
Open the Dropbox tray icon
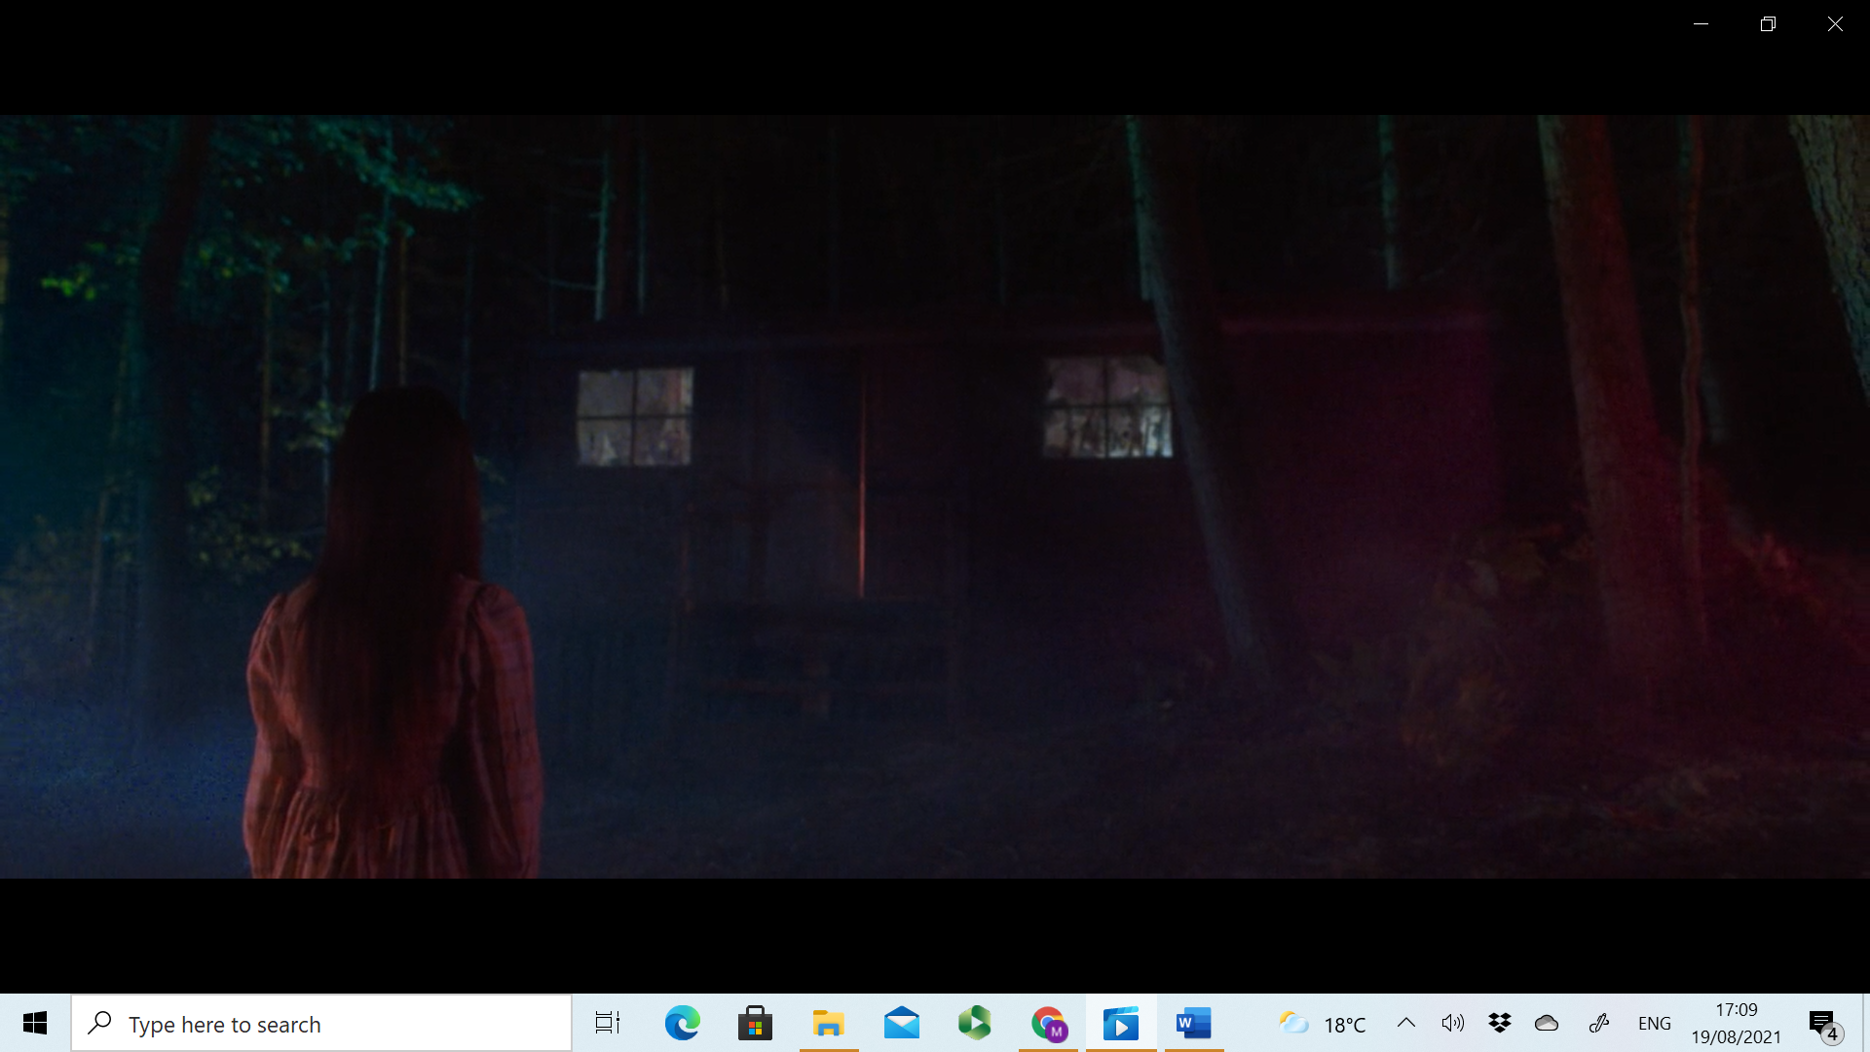click(1500, 1023)
